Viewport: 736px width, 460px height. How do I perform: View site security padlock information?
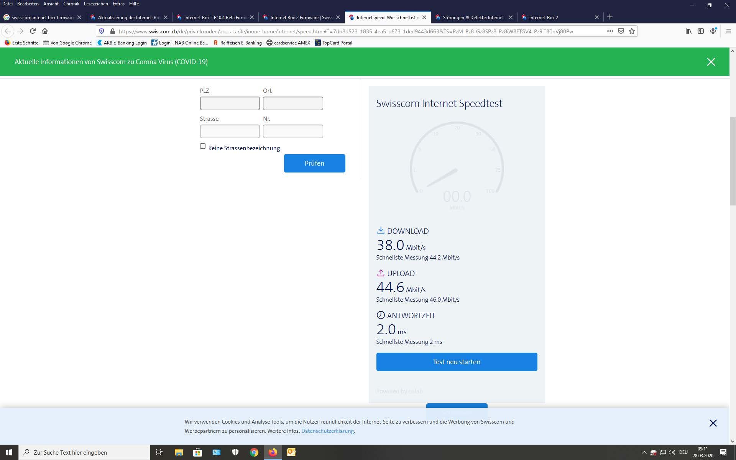(112, 31)
